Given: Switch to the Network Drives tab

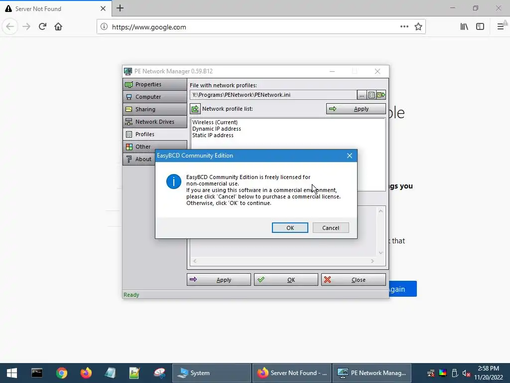Looking at the screenshot, I should (x=155, y=122).
